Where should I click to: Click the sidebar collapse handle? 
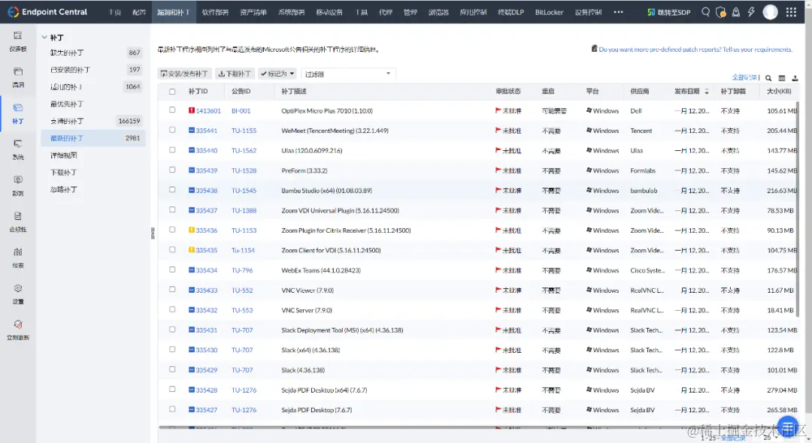pyautogui.click(x=153, y=233)
